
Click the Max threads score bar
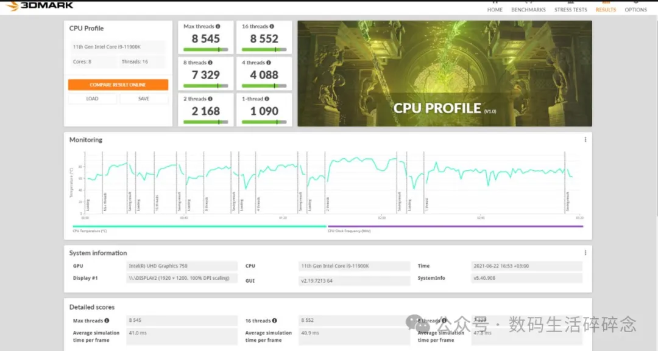[206, 49]
